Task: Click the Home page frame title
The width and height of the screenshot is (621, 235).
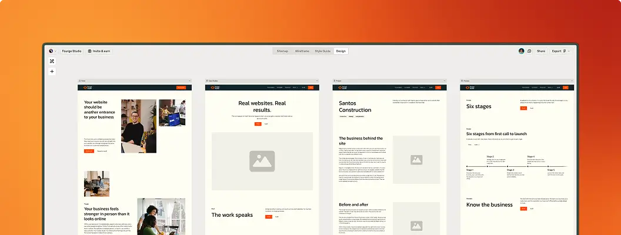Action: (82, 80)
